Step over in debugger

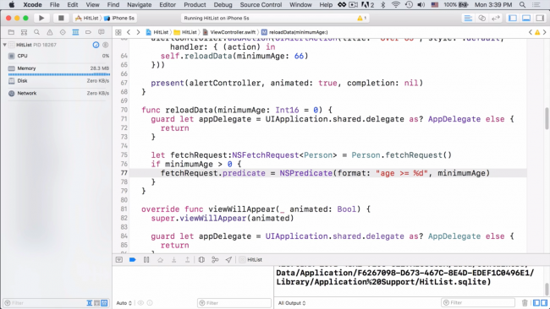pyautogui.click(x=160, y=260)
